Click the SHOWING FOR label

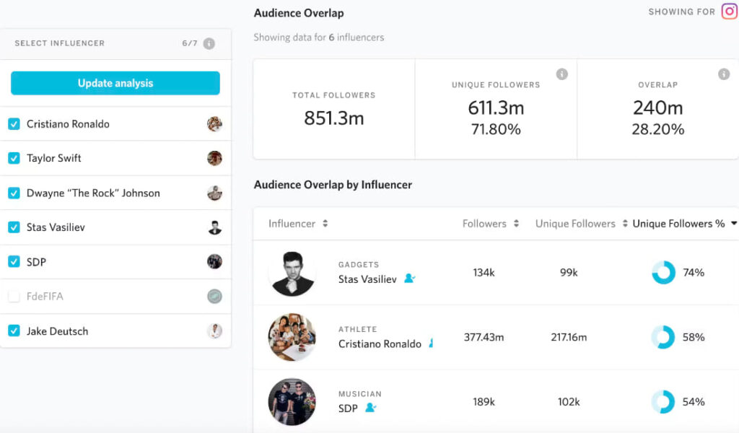point(681,12)
